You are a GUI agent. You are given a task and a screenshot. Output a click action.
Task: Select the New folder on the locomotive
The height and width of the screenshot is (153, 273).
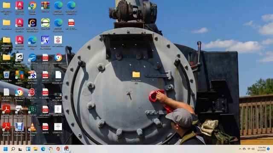[136, 77]
